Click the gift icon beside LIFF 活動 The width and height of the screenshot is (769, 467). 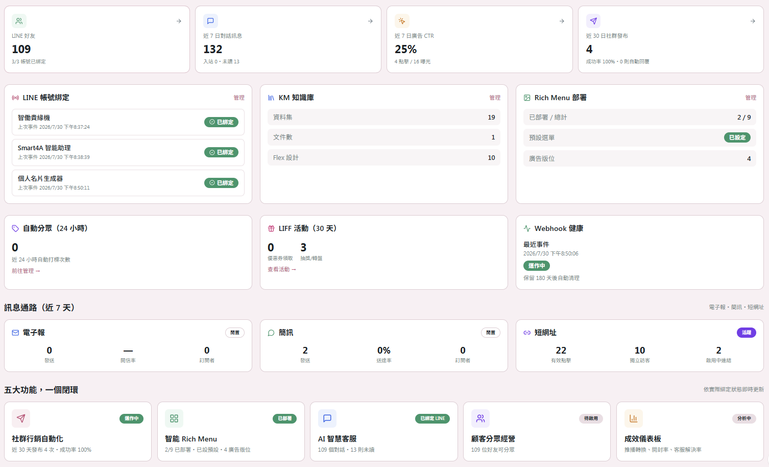pos(271,228)
